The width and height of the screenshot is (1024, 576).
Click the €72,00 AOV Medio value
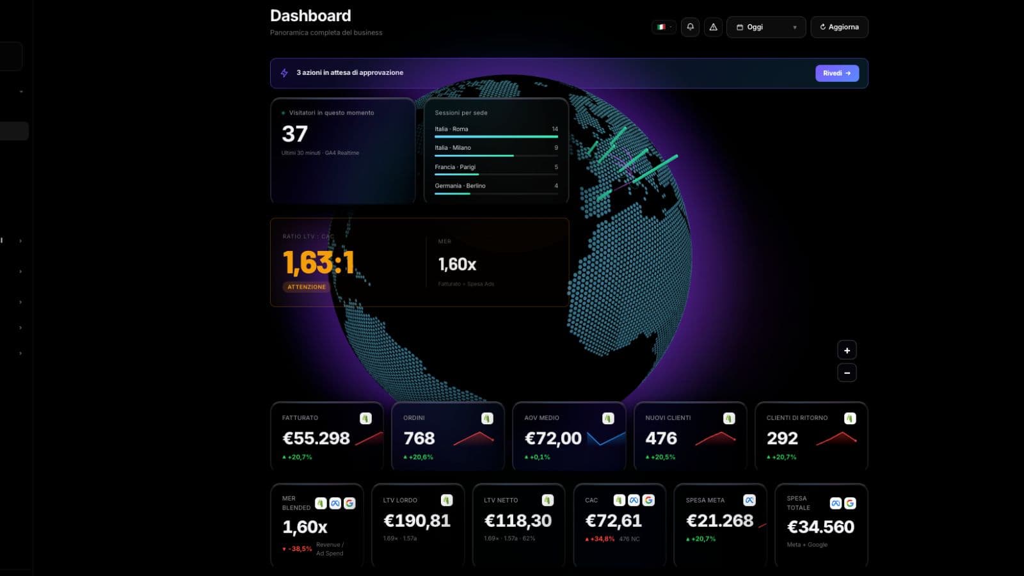click(x=553, y=438)
